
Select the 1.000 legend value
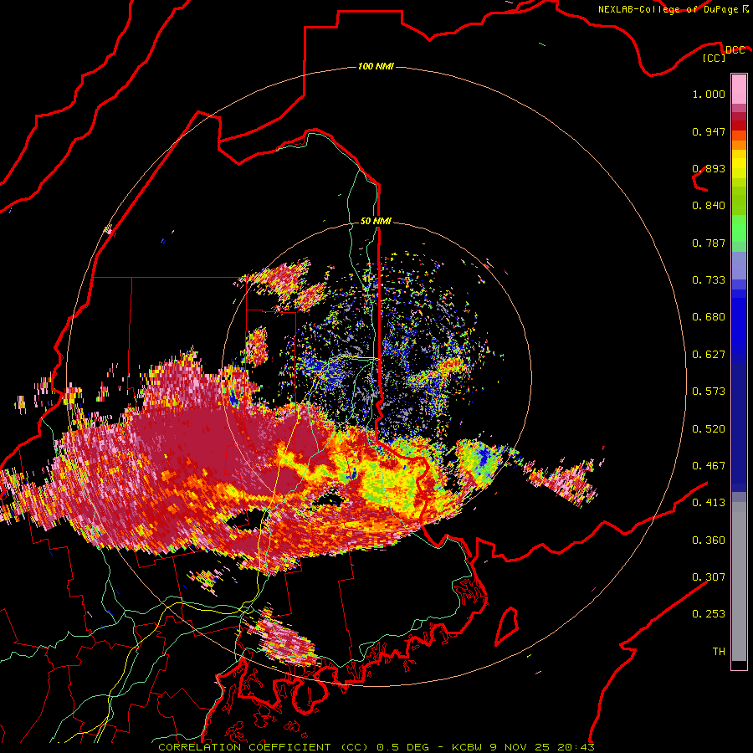tap(709, 94)
